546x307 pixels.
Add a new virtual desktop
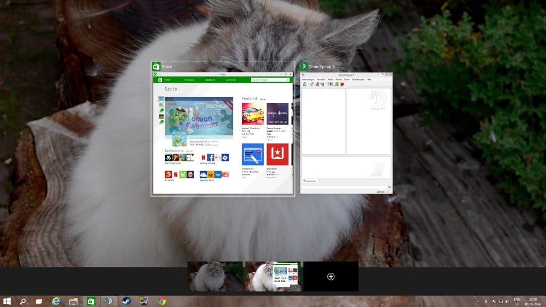pos(331,276)
